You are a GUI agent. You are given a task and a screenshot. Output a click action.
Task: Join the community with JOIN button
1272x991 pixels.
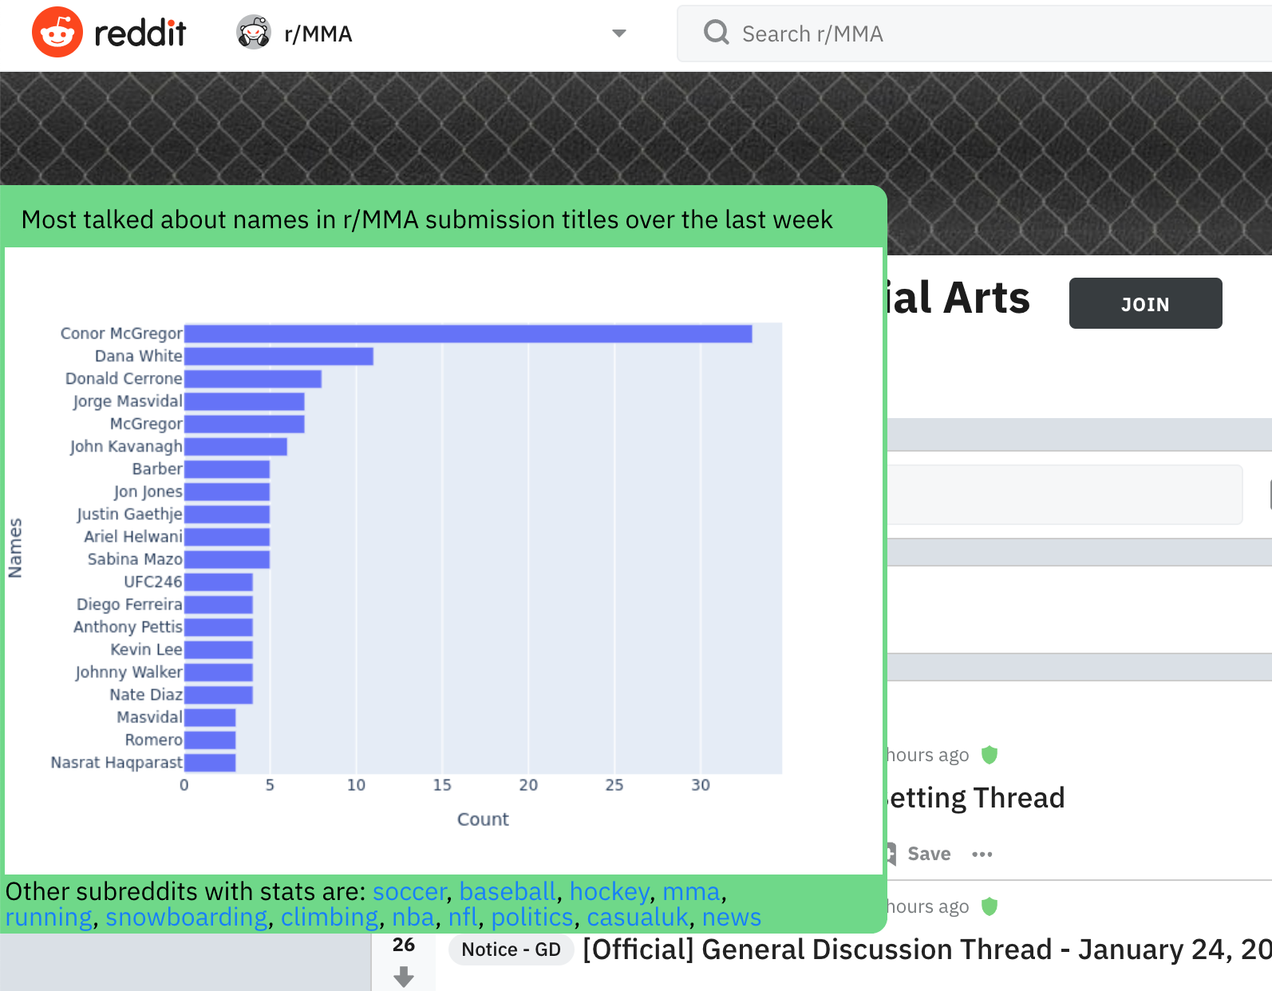pos(1145,303)
